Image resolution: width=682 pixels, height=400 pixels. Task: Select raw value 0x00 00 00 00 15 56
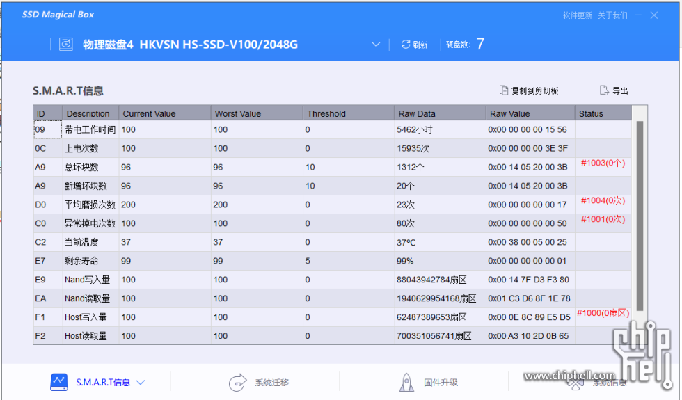[530, 129]
